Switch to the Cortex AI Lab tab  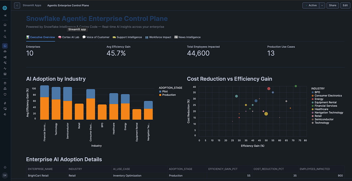click(x=69, y=37)
